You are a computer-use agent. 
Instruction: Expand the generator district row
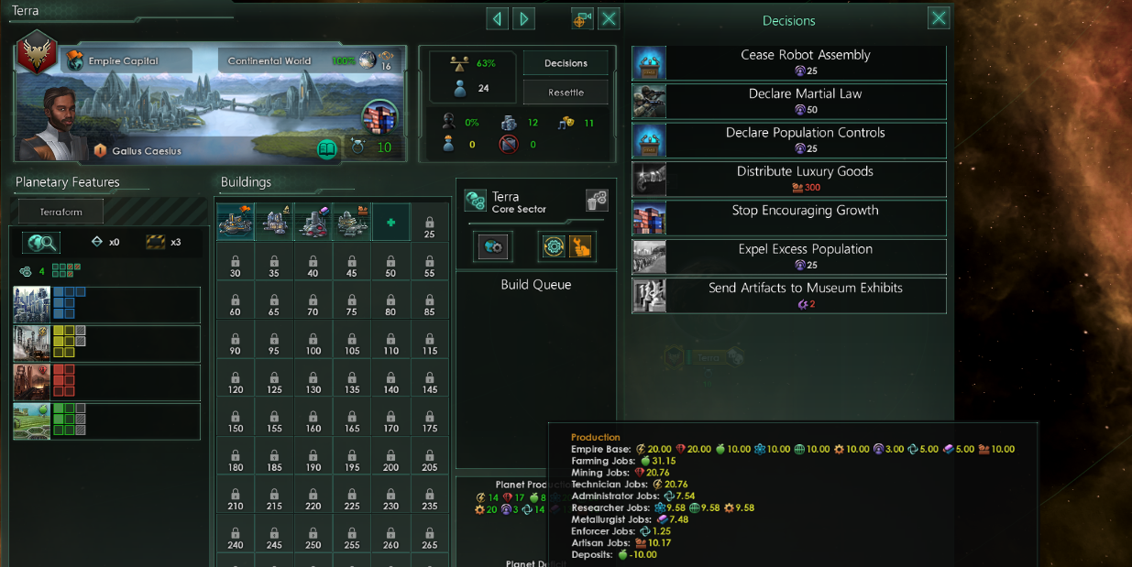106,343
